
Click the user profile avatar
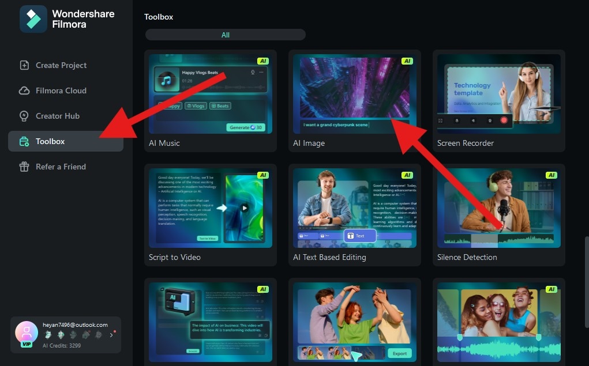pyautogui.click(x=27, y=332)
